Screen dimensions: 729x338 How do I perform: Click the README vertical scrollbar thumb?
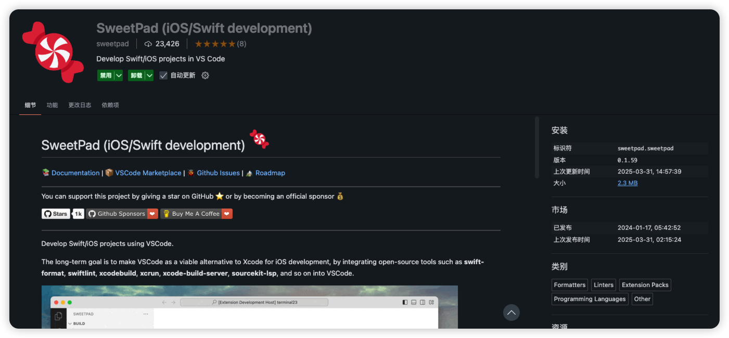click(x=537, y=148)
